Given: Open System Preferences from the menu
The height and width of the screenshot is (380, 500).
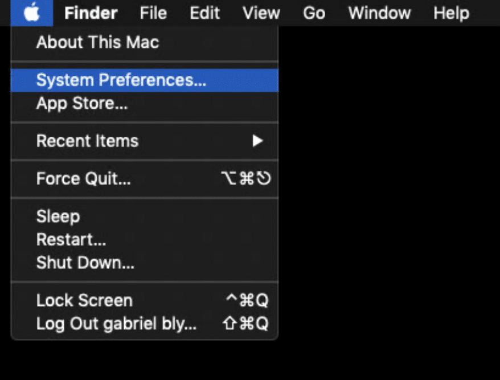Looking at the screenshot, I should (x=121, y=80).
